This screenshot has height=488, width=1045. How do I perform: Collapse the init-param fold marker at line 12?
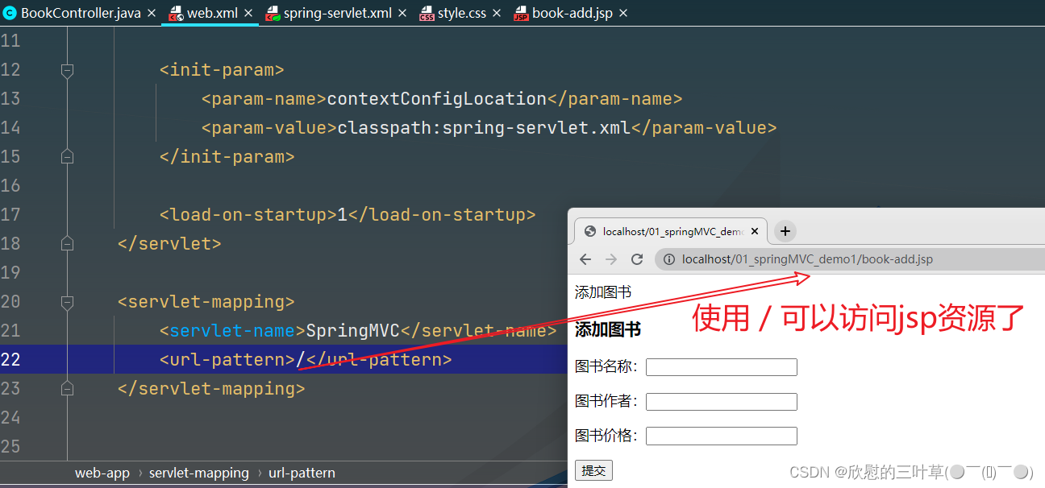68,70
